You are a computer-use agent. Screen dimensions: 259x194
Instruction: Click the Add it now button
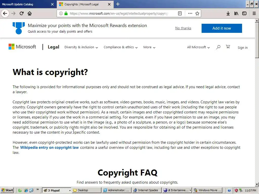222,28
